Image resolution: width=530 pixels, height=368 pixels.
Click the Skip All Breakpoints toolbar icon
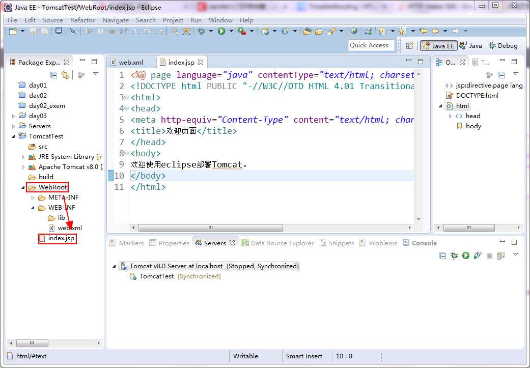pyautogui.click(x=73, y=32)
